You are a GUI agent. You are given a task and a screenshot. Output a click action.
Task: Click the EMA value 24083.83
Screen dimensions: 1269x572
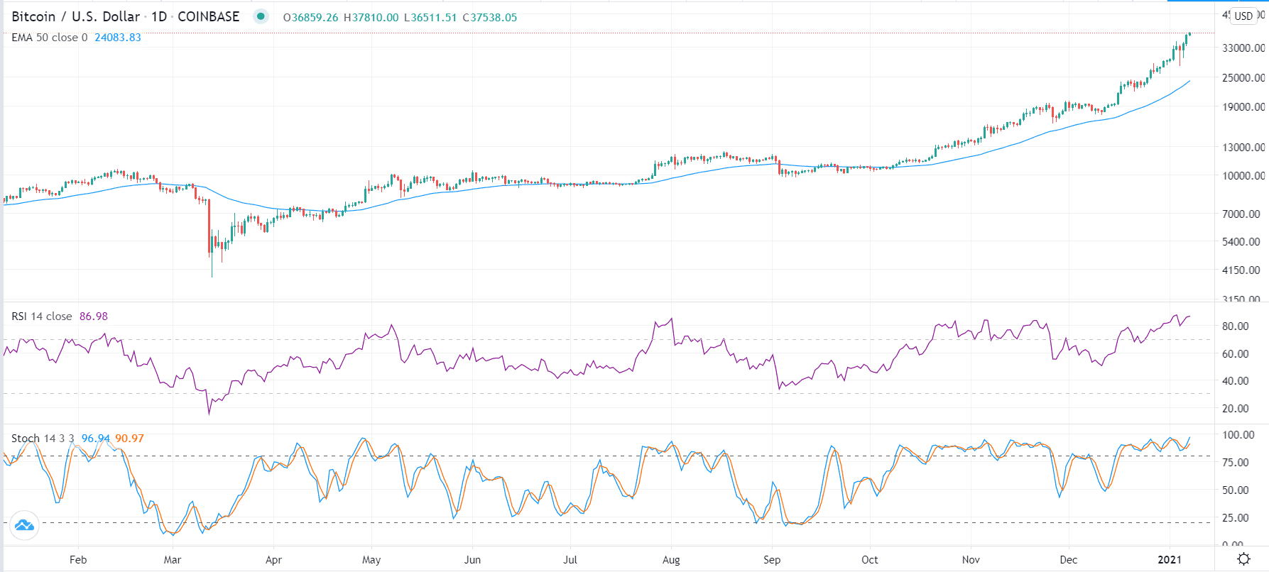pos(118,38)
